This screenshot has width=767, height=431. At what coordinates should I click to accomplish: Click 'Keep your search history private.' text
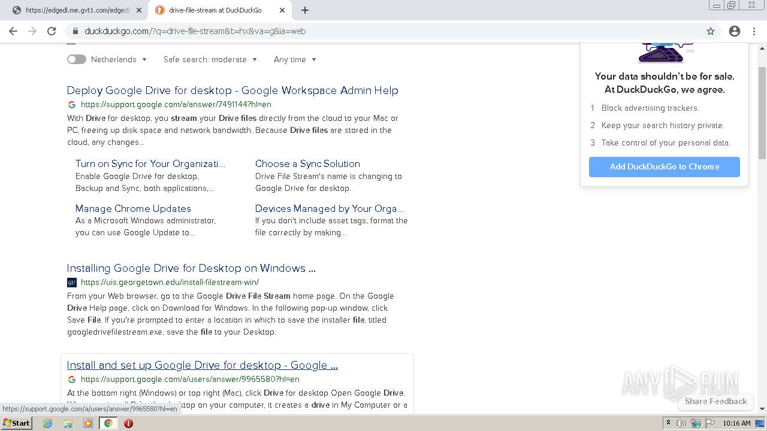tap(663, 125)
